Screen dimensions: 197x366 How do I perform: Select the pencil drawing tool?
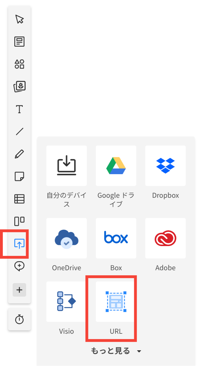click(x=19, y=154)
